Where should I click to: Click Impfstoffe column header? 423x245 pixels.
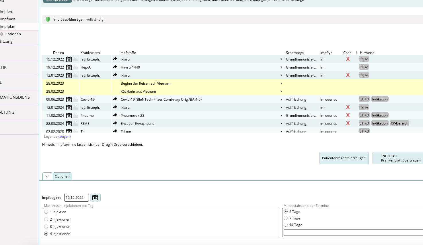pos(128,53)
